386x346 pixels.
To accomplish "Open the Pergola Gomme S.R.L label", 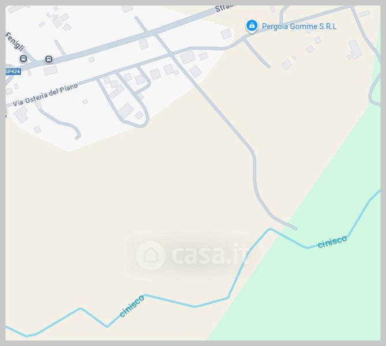I will (299, 27).
